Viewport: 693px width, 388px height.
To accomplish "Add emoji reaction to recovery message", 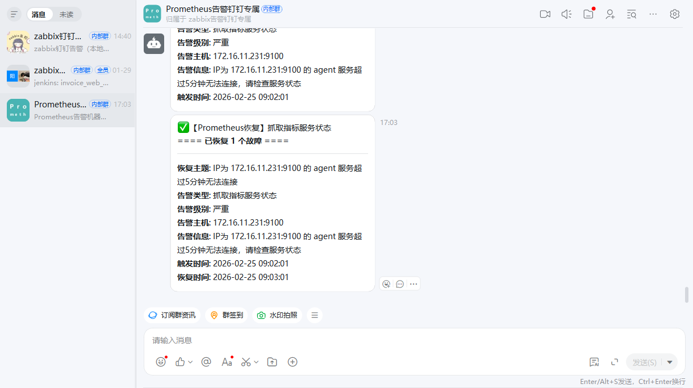I will click(x=387, y=284).
